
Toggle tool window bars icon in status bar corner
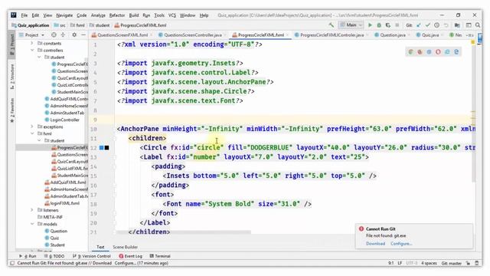point(12,263)
